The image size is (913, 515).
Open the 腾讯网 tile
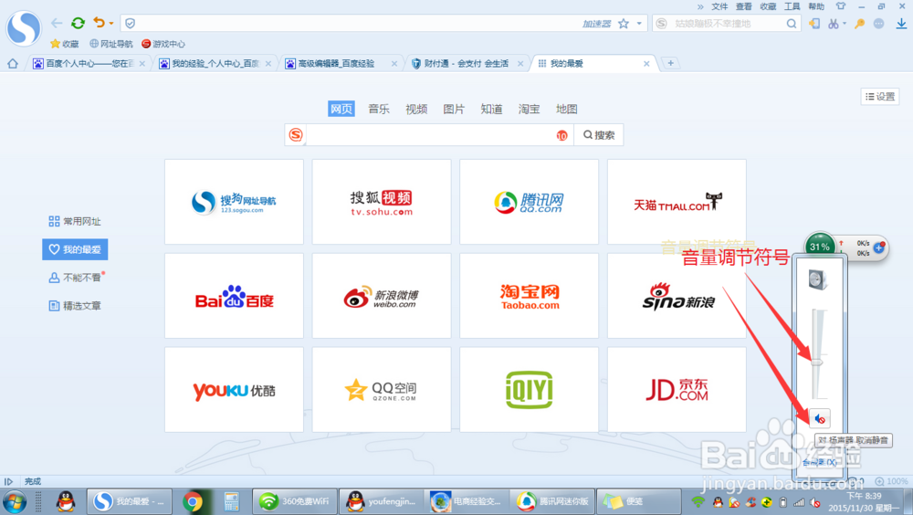tap(530, 202)
